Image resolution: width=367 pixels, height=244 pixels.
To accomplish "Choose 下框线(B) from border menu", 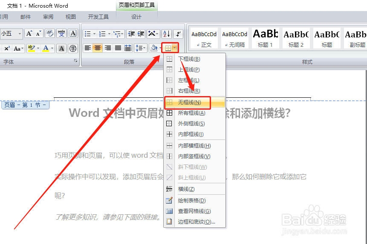I will point(194,59).
